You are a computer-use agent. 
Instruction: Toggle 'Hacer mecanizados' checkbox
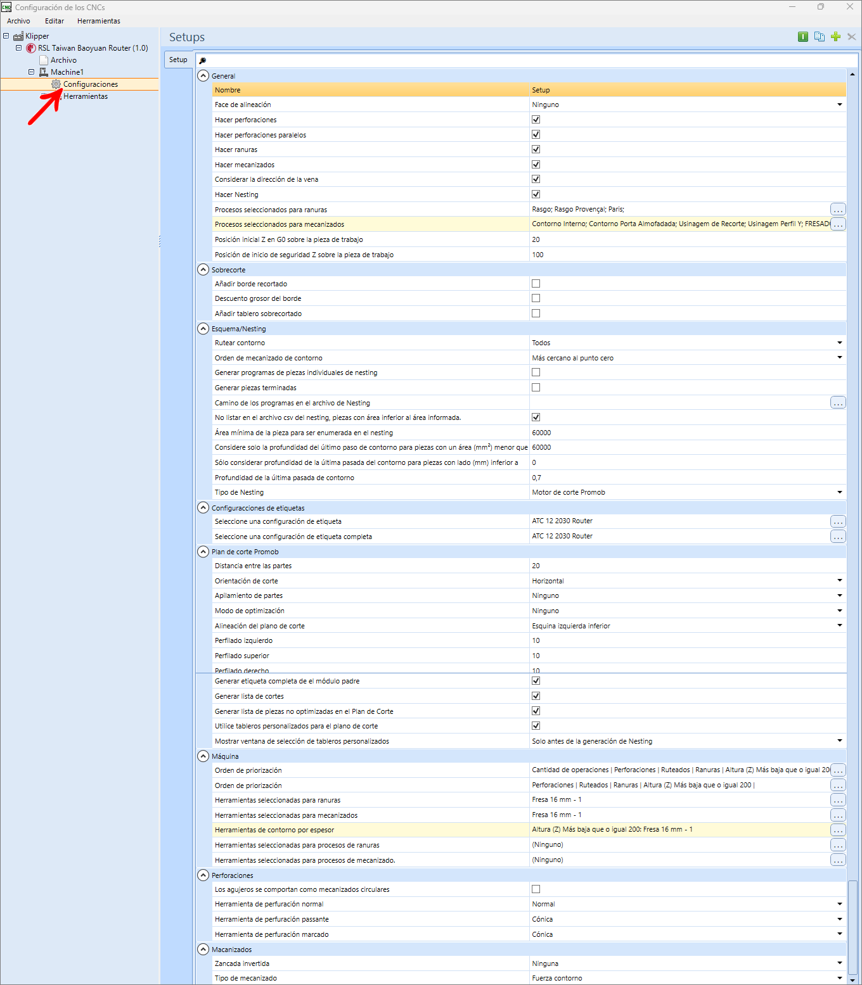click(x=536, y=165)
